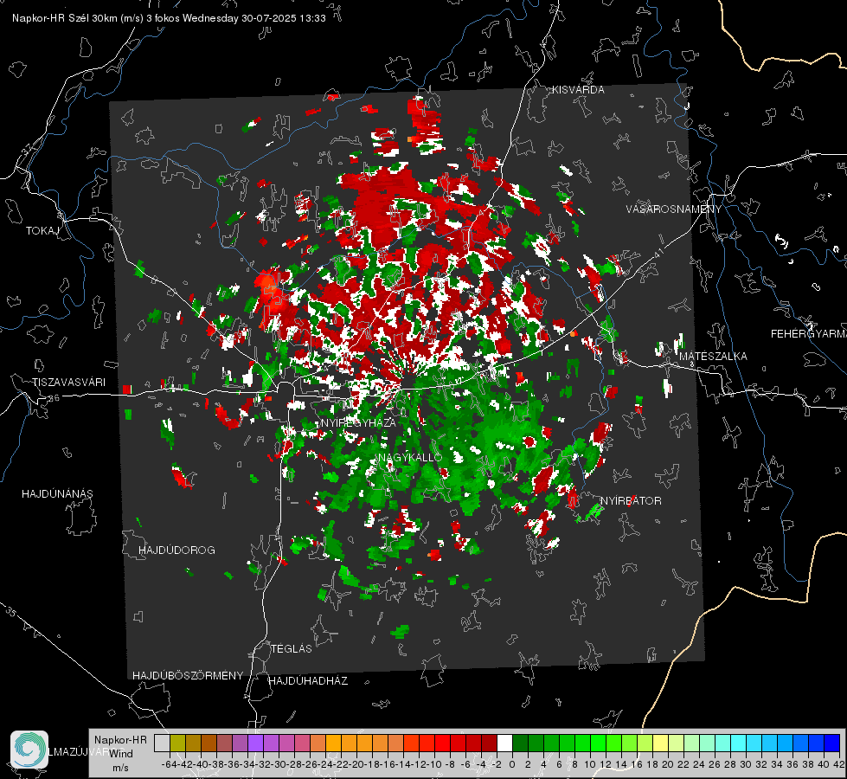Click the VÁSÁROSNAMÉNY town label

click(x=674, y=209)
